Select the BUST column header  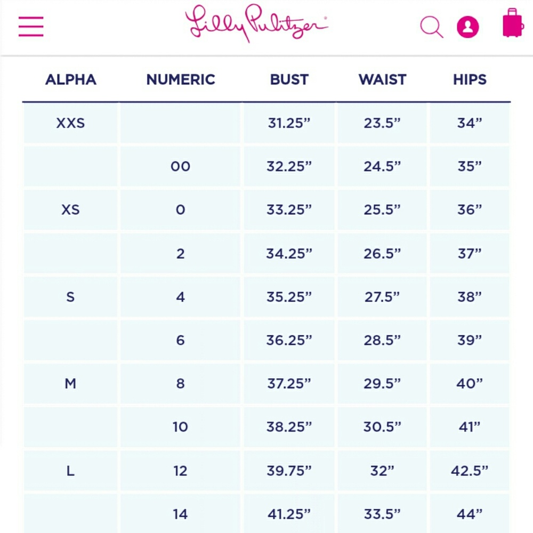tap(289, 79)
